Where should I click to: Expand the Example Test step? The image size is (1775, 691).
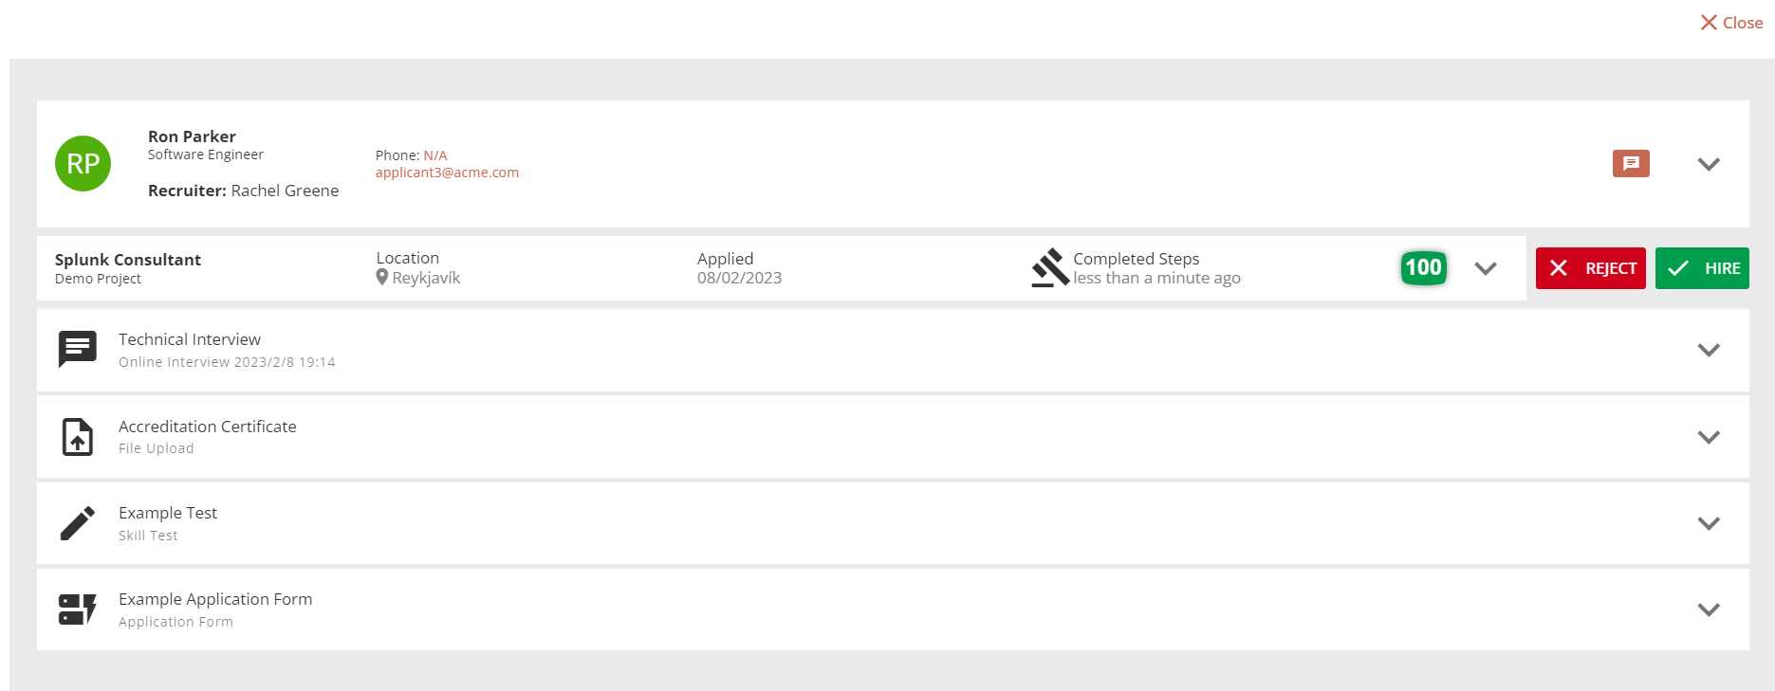[1708, 523]
